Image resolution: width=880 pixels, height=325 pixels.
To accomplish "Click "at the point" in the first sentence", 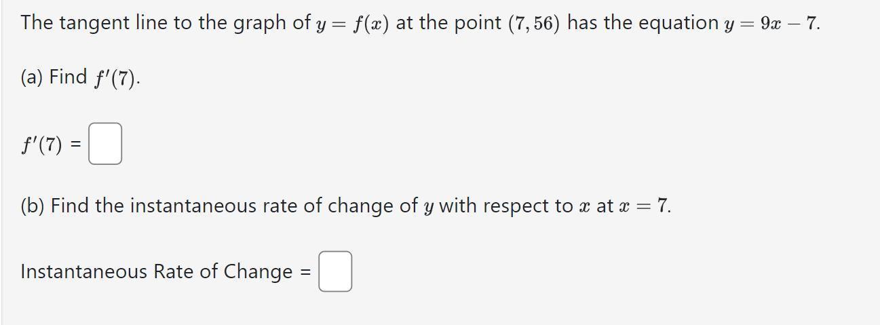I will [x=448, y=23].
